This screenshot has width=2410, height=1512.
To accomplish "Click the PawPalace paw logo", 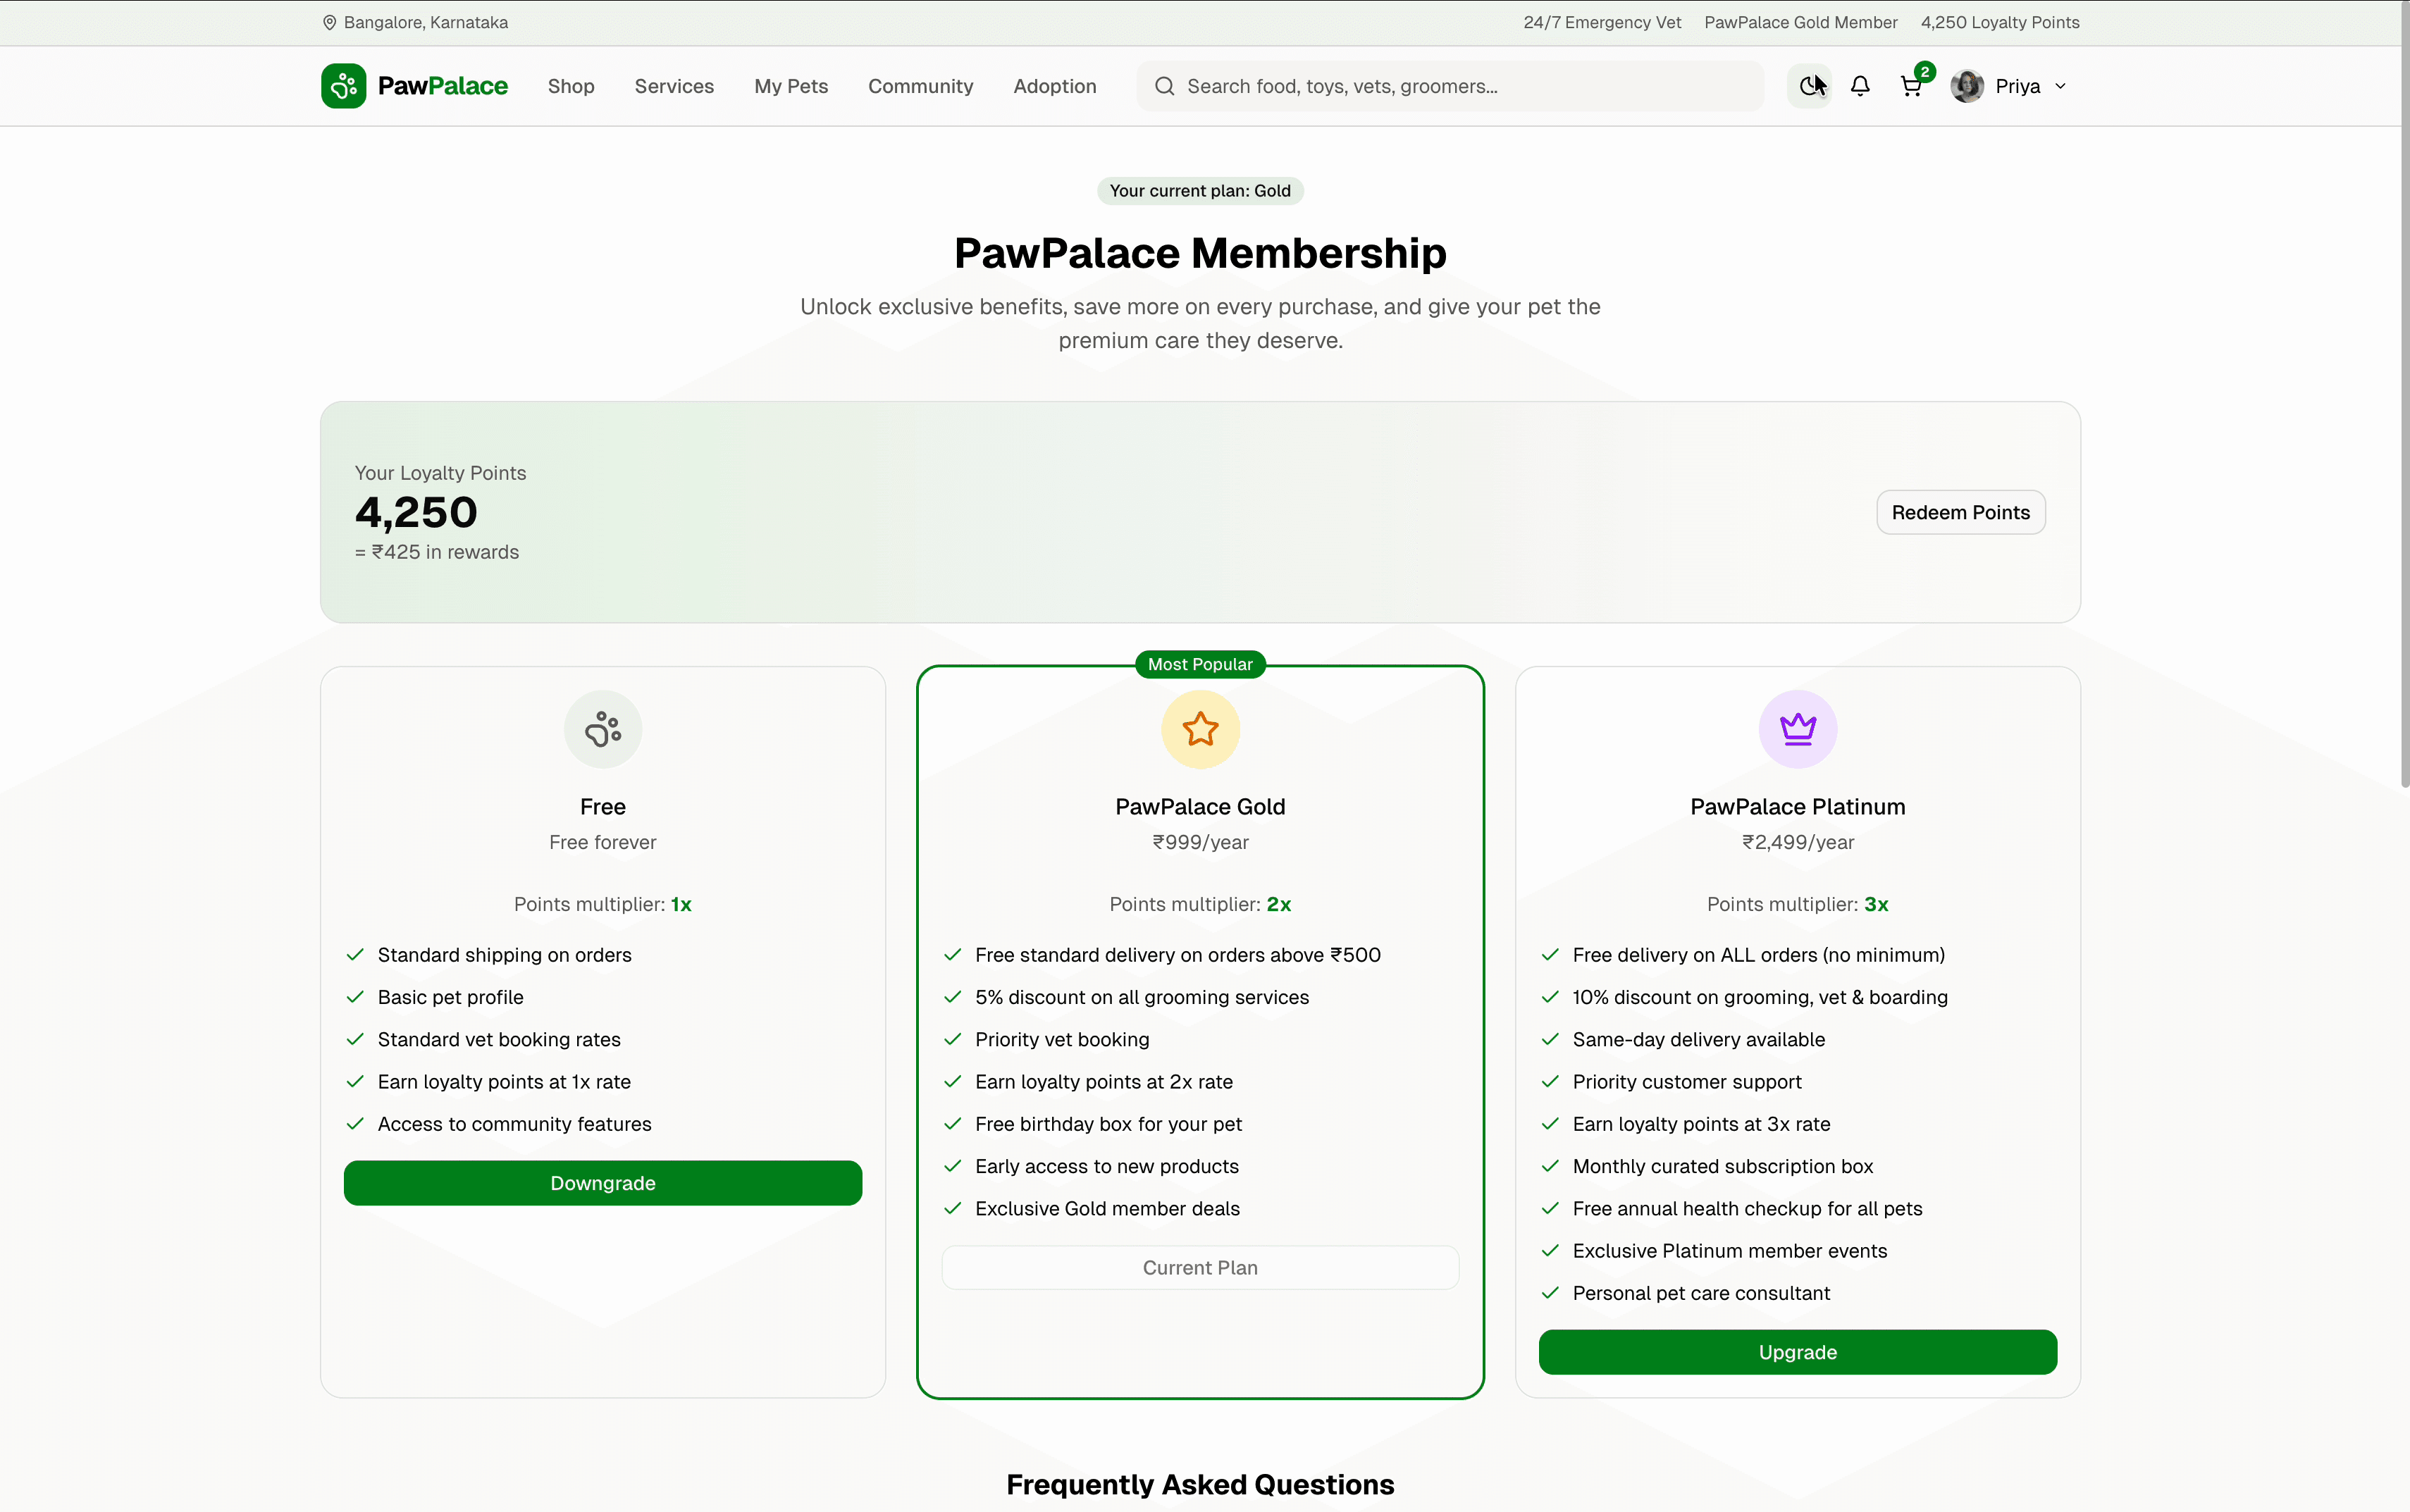I will (x=344, y=85).
